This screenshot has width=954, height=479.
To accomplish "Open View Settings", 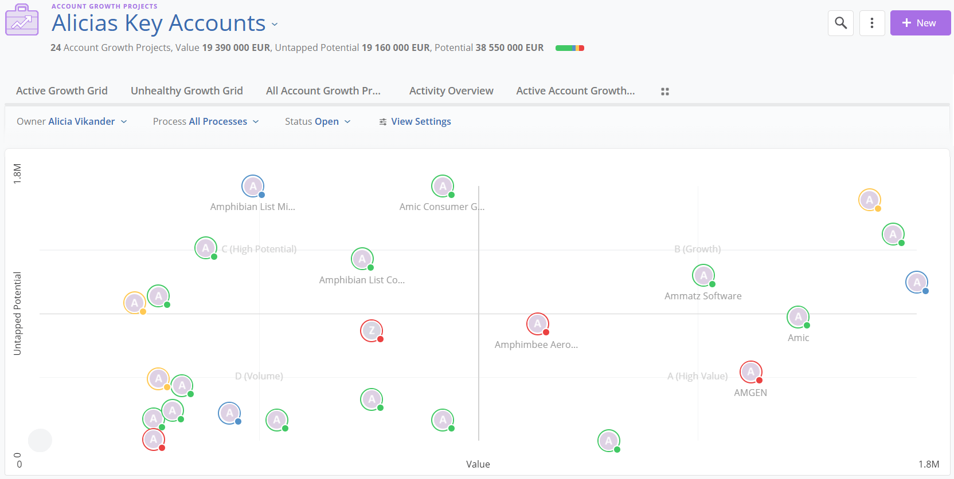I will 415,121.
